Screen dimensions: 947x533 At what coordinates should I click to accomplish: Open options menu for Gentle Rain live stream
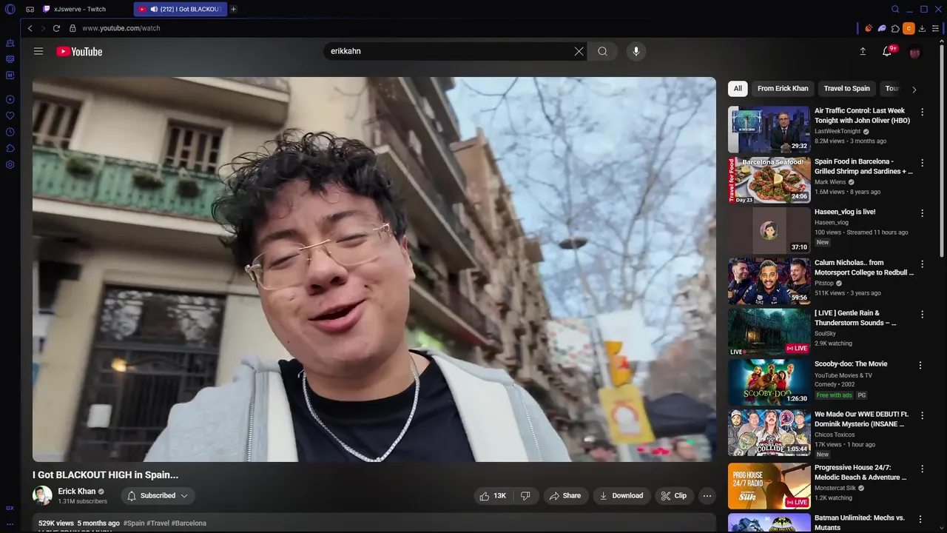(922, 314)
